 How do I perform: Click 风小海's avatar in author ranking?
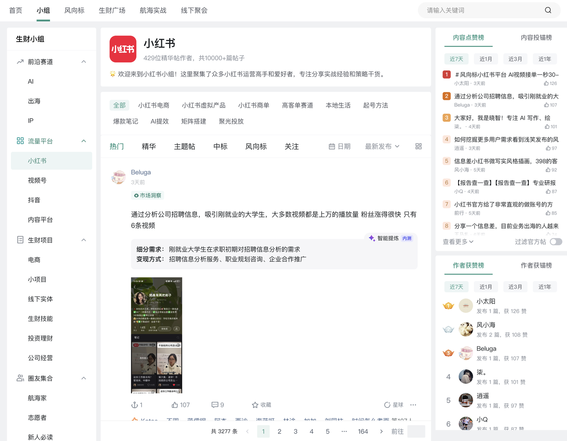[x=466, y=329]
